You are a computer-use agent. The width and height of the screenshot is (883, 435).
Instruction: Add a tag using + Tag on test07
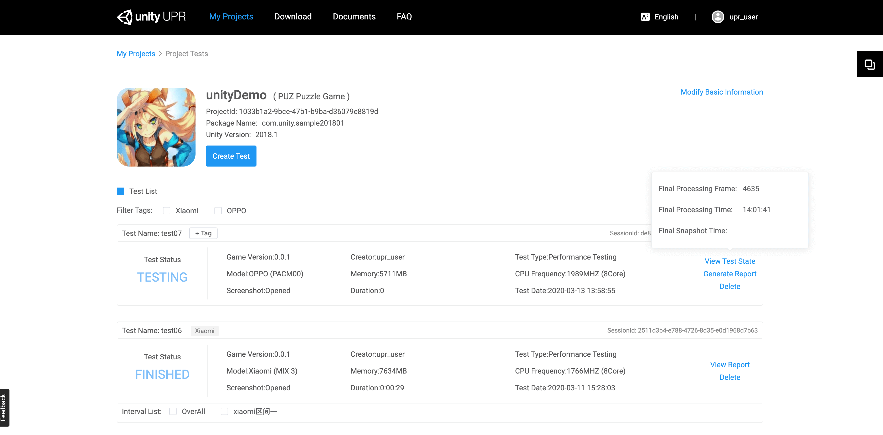[x=203, y=233]
